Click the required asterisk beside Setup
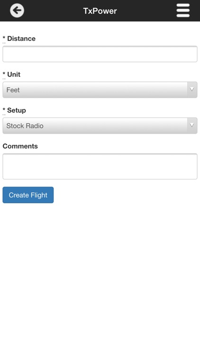The width and height of the screenshot is (200, 357). [x=4, y=110]
